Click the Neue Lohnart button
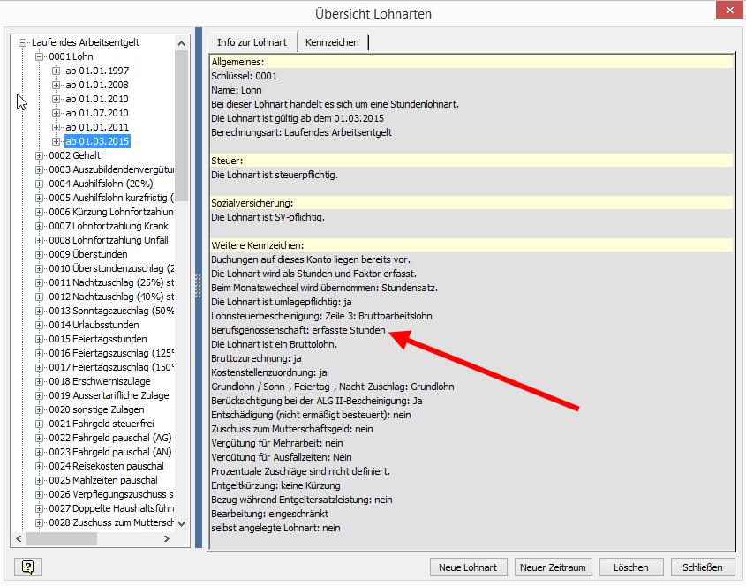 (x=468, y=567)
